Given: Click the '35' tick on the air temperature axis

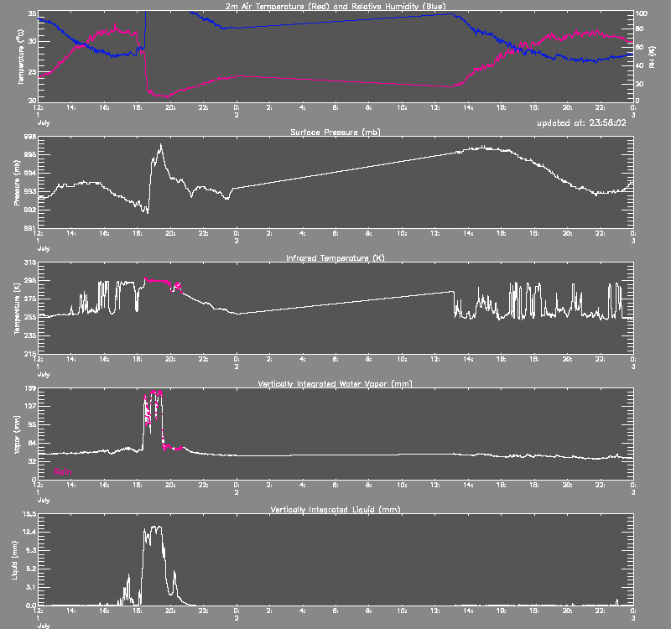Looking at the screenshot, I should coord(32,13).
